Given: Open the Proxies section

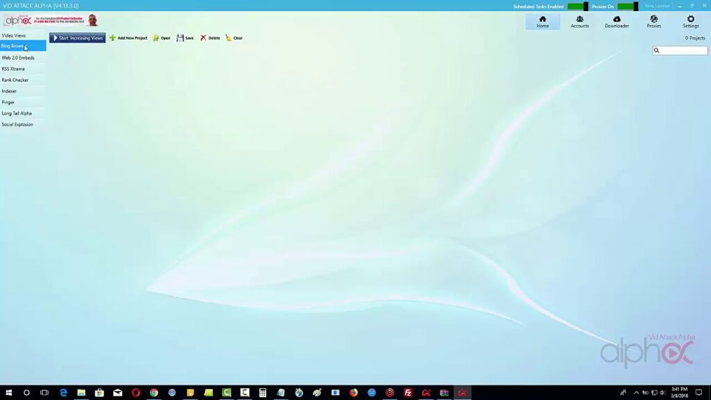Looking at the screenshot, I should [x=653, y=22].
